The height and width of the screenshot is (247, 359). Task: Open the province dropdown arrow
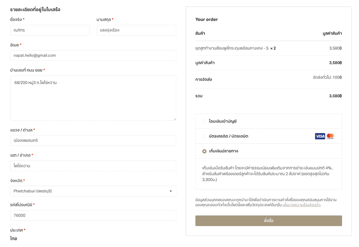click(171, 191)
